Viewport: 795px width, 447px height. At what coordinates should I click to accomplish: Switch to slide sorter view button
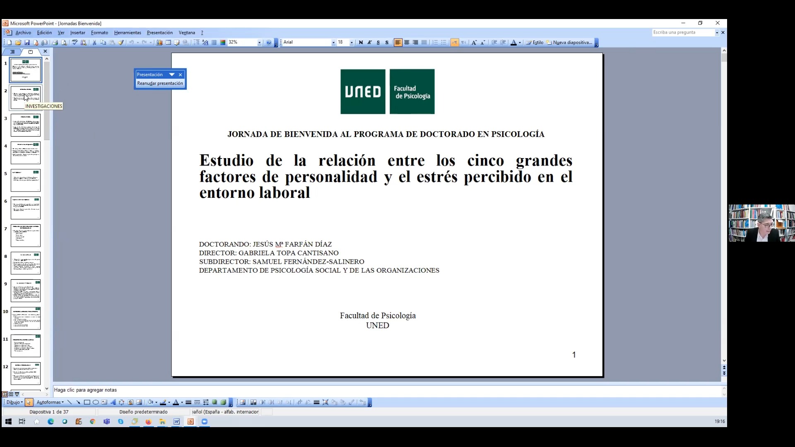click(11, 394)
